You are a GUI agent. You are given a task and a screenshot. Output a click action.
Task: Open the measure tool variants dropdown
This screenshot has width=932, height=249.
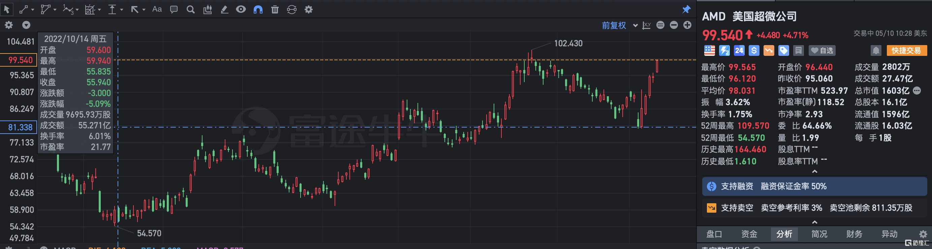coord(122,10)
